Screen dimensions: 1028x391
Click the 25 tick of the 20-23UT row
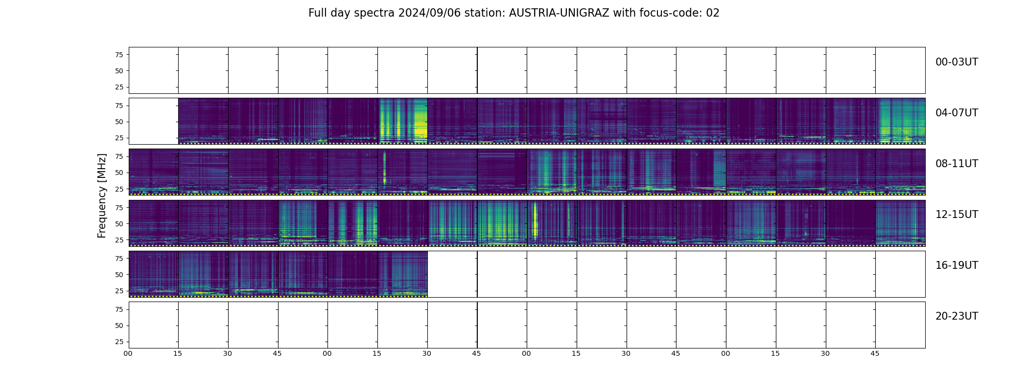[x=119, y=342]
